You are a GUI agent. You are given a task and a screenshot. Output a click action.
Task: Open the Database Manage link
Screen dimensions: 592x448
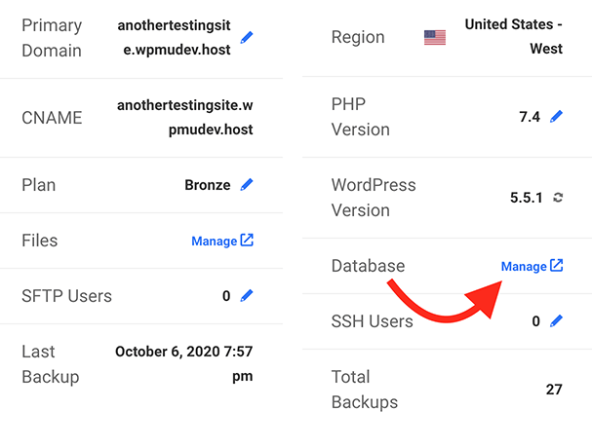532,266
